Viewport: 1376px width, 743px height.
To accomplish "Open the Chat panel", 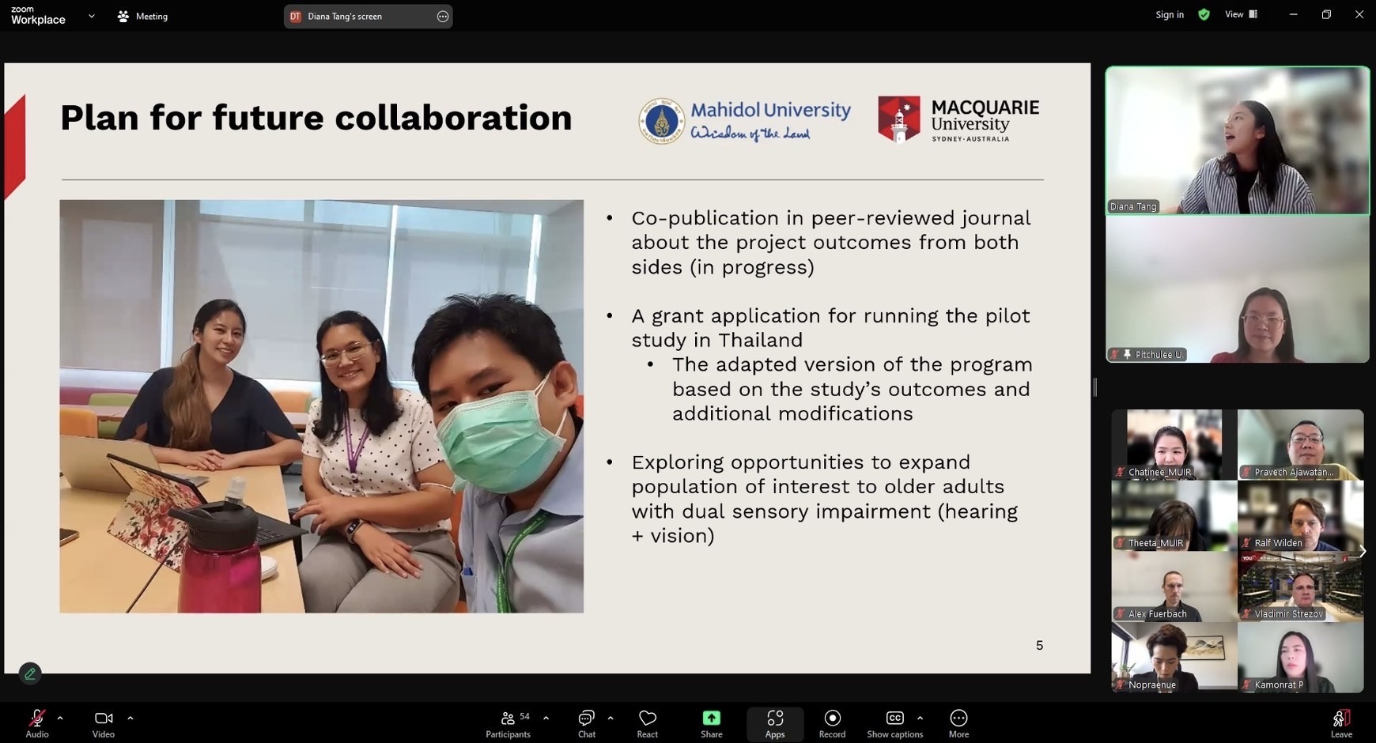I will coord(586,722).
